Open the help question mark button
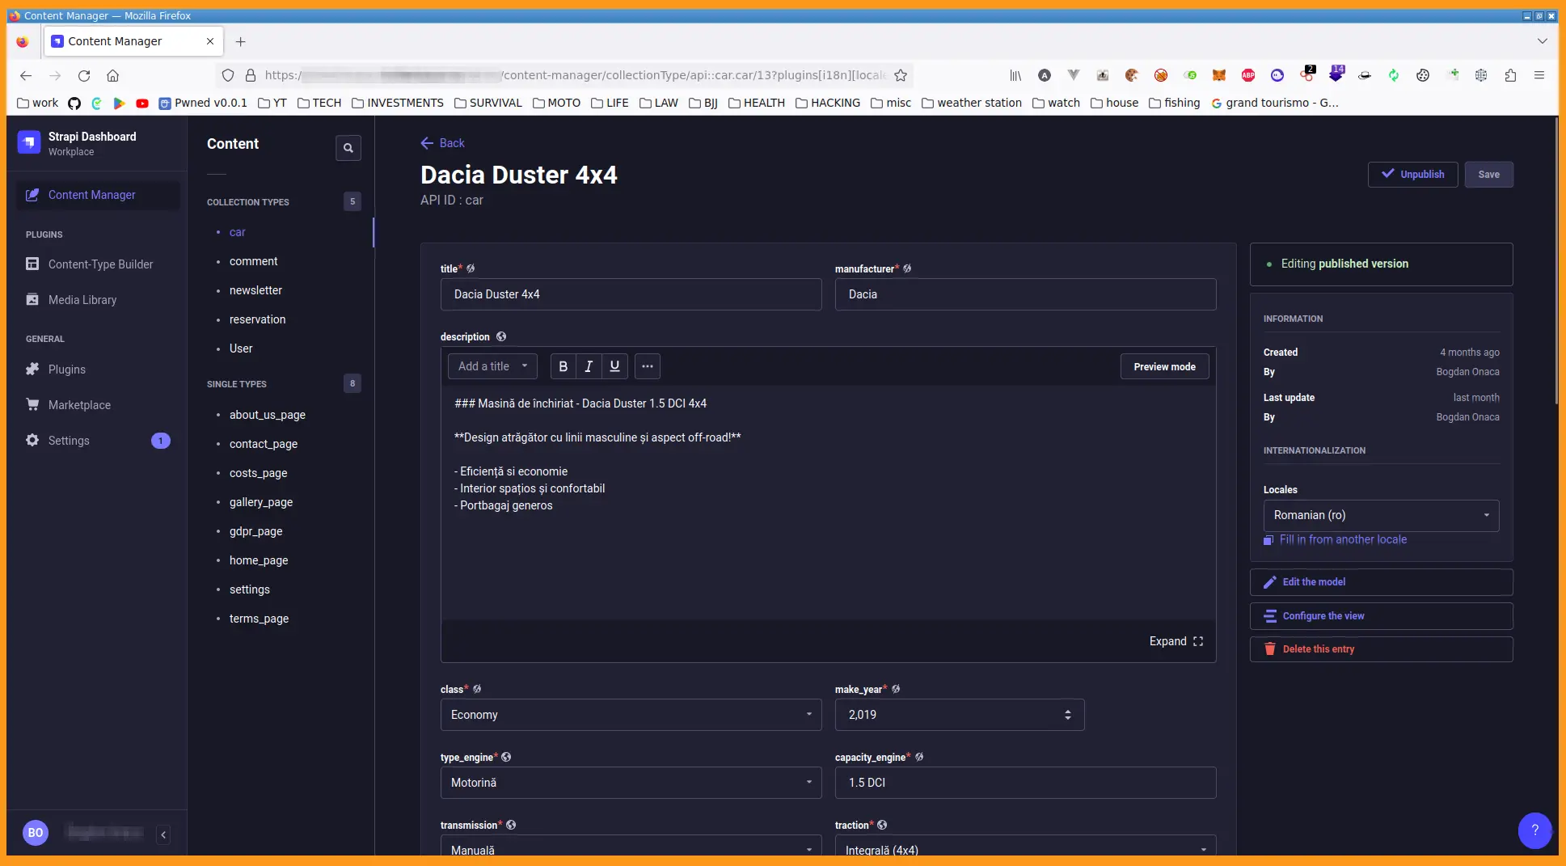Screen dimensions: 1566x866 pos(1534,830)
